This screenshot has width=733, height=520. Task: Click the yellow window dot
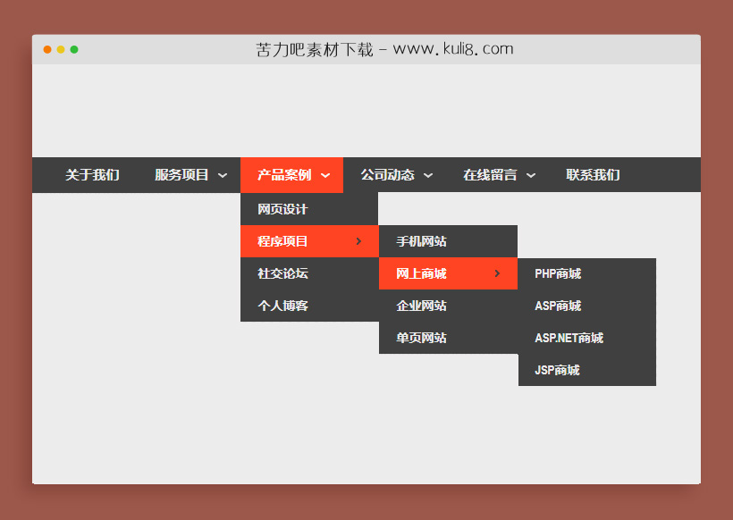[x=61, y=50]
